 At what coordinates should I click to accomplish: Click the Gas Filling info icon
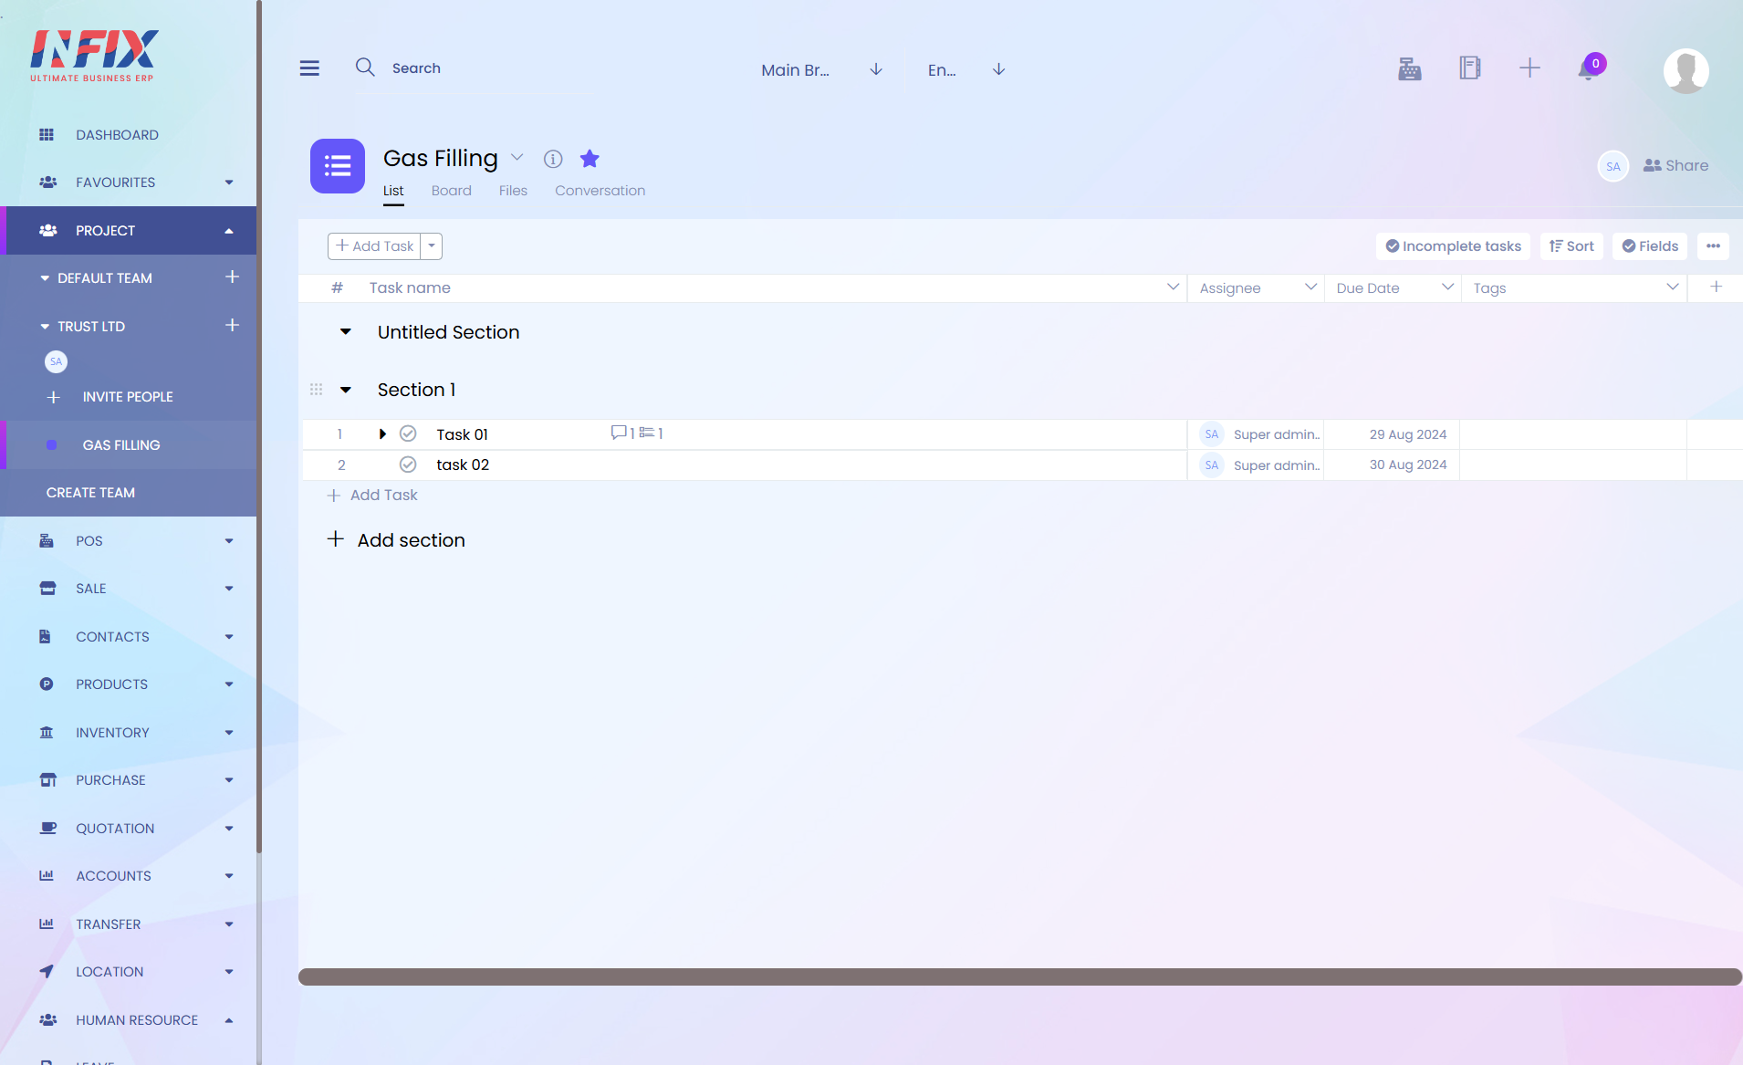(553, 159)
